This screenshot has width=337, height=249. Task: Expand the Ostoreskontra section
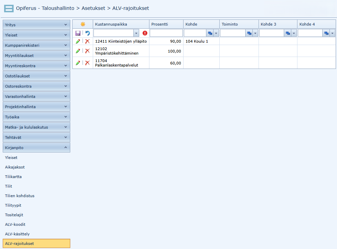point(36,86)
